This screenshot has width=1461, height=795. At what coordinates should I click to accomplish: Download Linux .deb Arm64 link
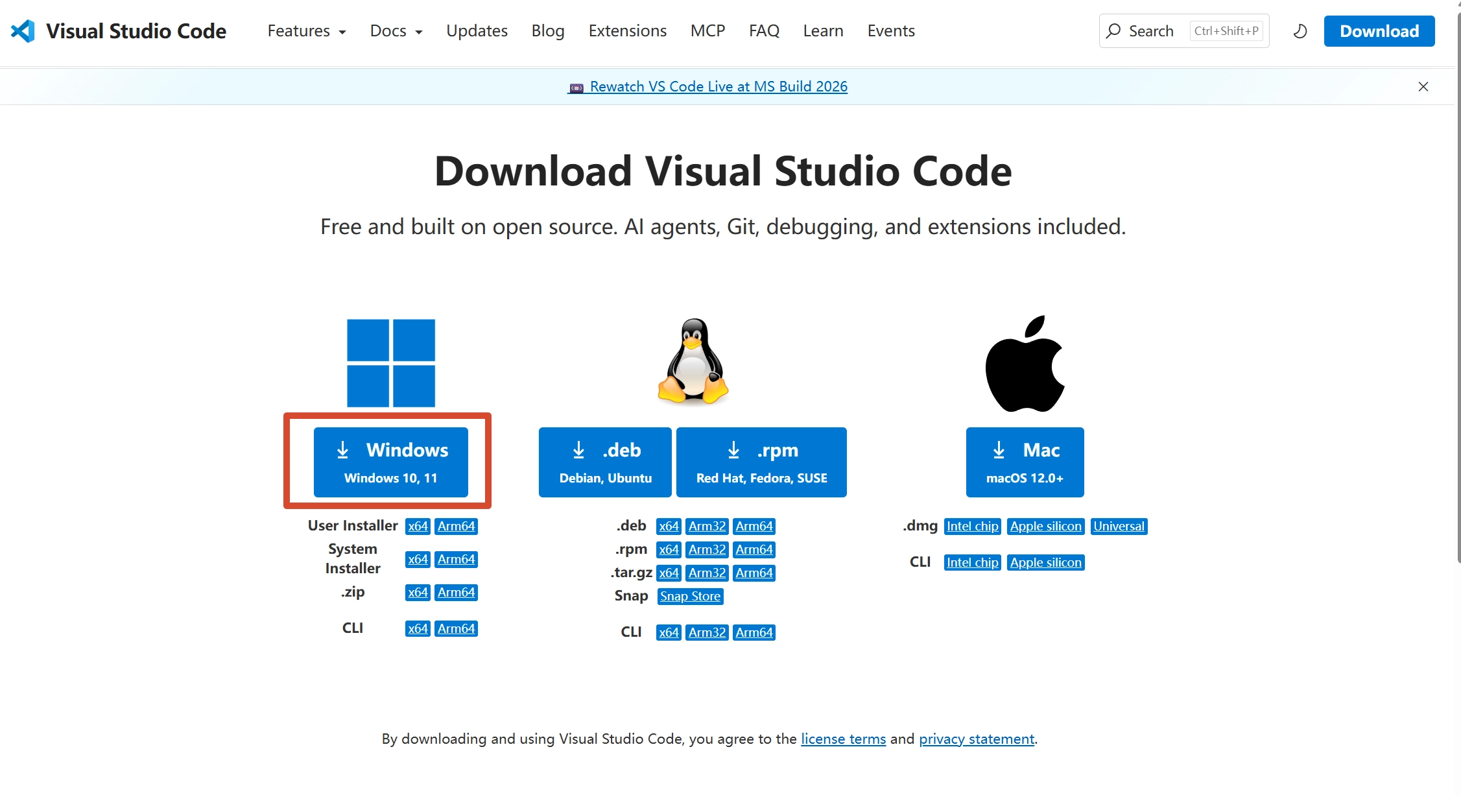pos(754,527)
